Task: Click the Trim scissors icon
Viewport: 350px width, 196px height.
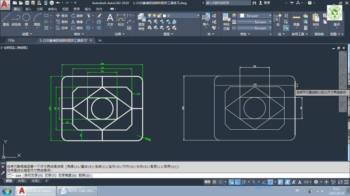Action: (x=89, y=16)
